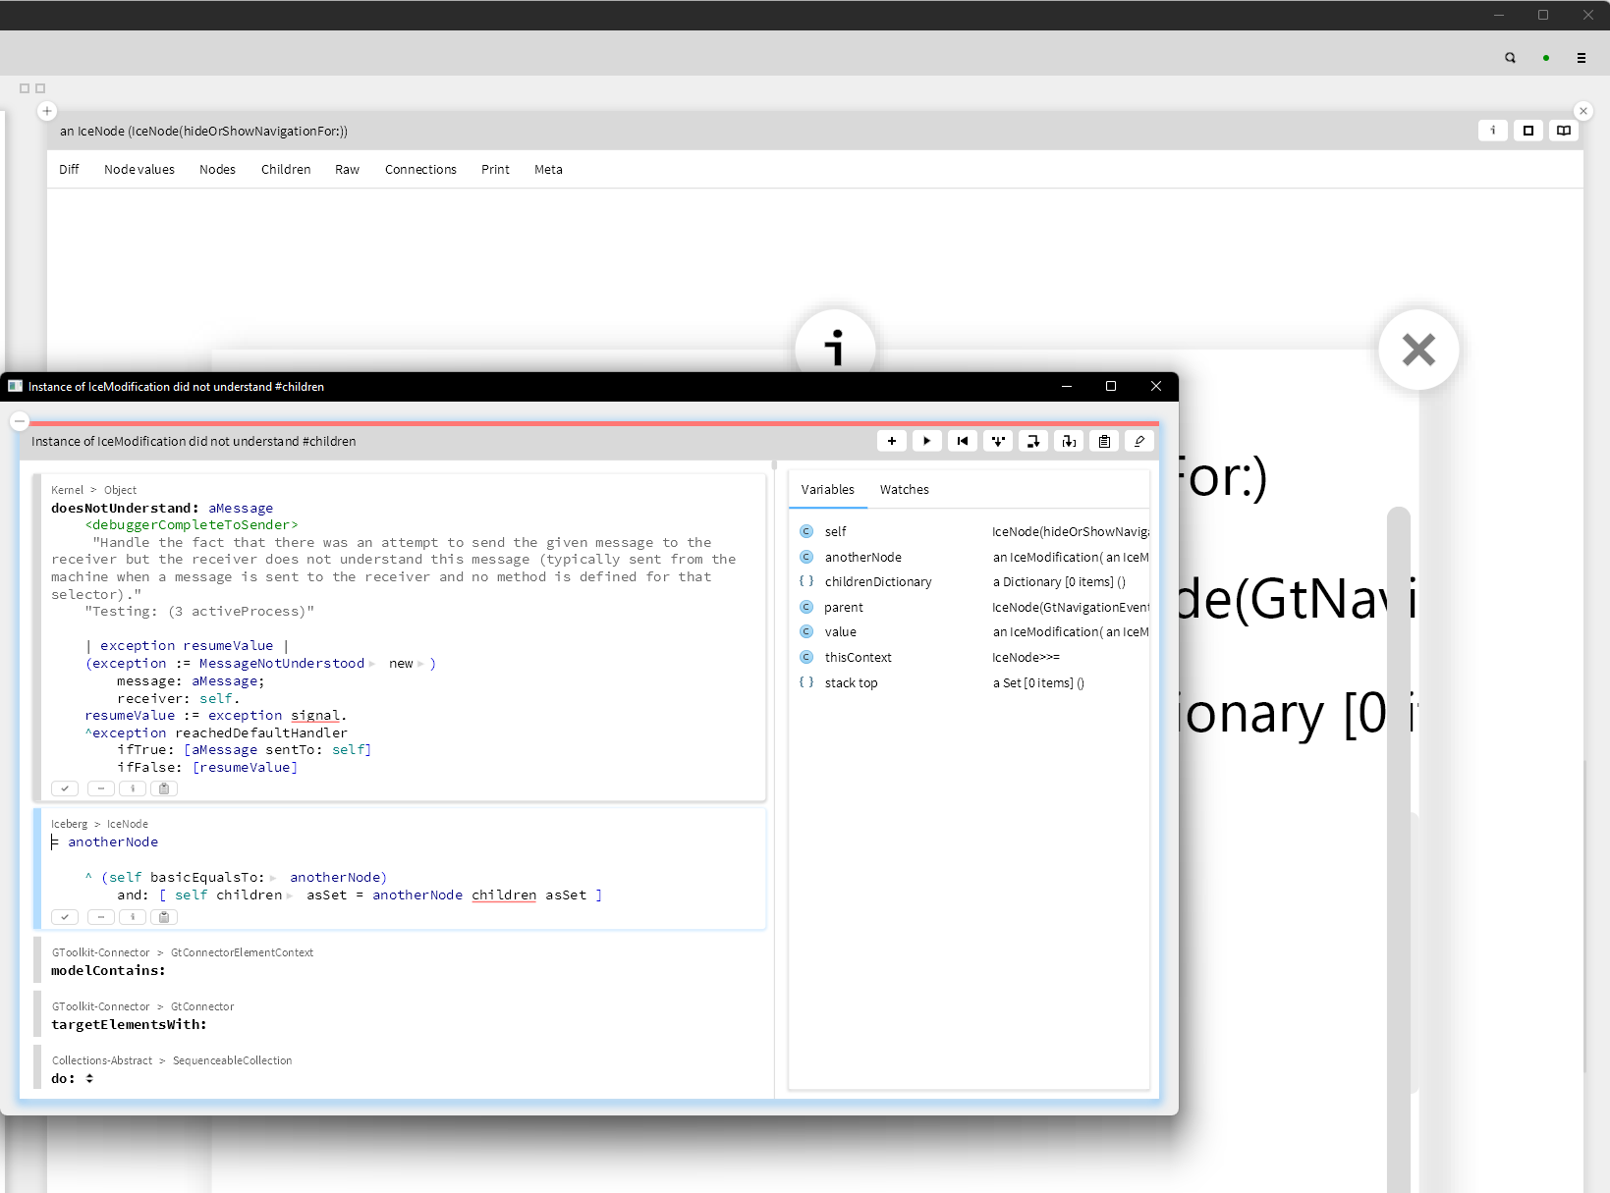Image resolution: width=1610 pixels, height=1193 pixels.
Task: Open the Connections tab in the inspector
Action: [x=420, y=169]
